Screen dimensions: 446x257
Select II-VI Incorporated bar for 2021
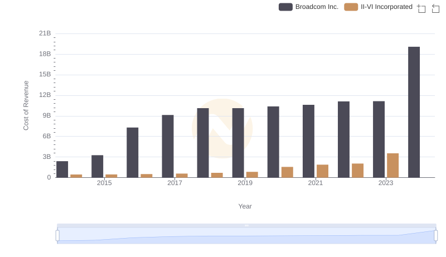pos(323,171)
